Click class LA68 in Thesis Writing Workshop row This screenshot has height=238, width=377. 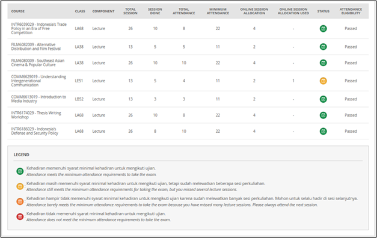point(79,115)
